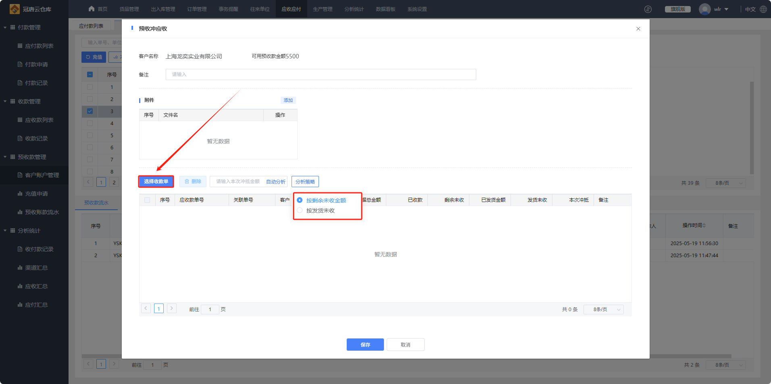The image size is (771, 384).
Task: Click the trash icon on 删除 button
Action: point(187,182)
